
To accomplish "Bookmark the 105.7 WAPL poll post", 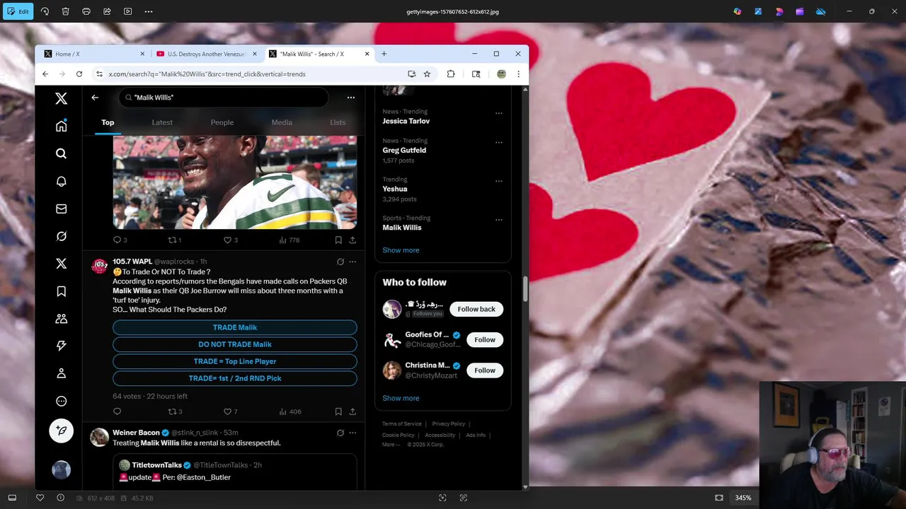I will point(338,411).
